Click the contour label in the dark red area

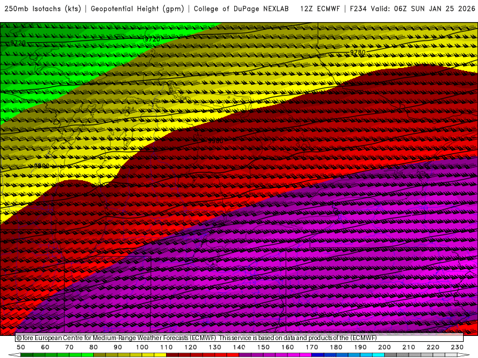[x=216, y=141]
